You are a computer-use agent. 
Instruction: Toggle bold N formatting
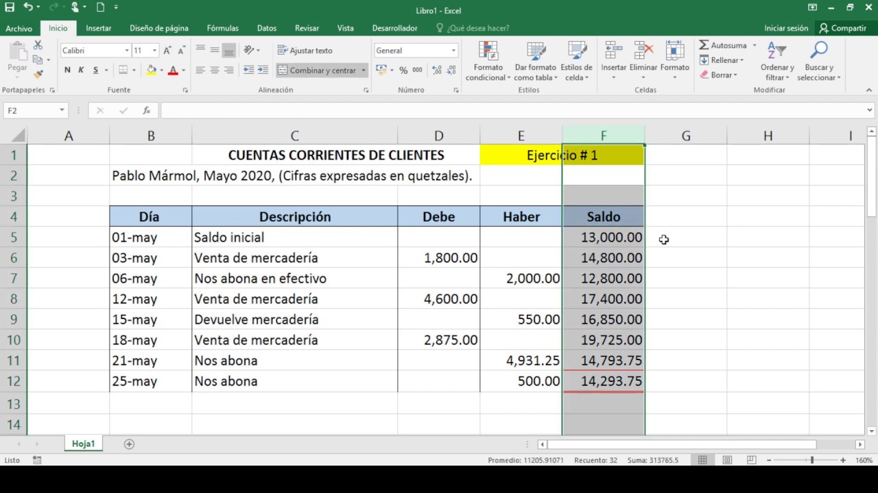(x=67, y=70)
